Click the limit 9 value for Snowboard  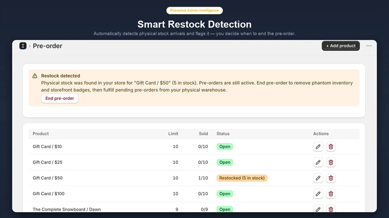click(177, 209)
